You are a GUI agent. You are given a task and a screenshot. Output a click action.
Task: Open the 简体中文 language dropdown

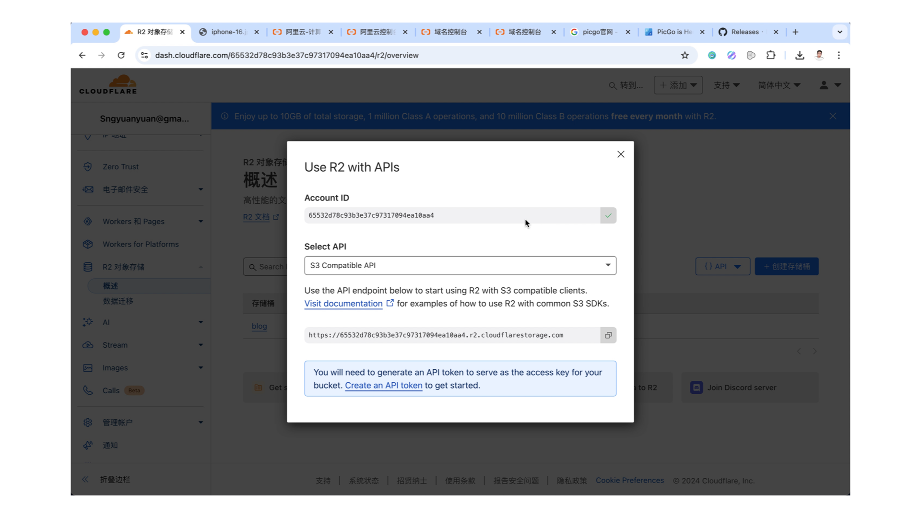[x=779, y=85]
